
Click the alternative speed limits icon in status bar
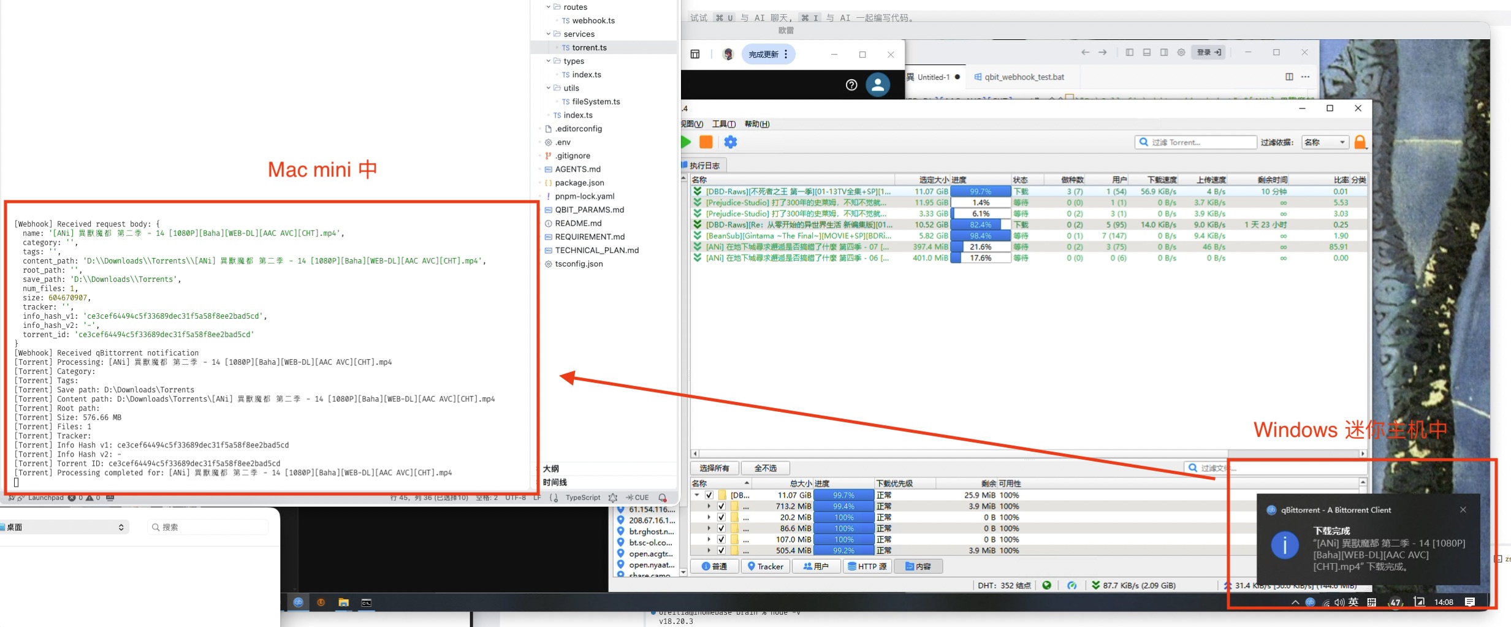point(1071,585)
